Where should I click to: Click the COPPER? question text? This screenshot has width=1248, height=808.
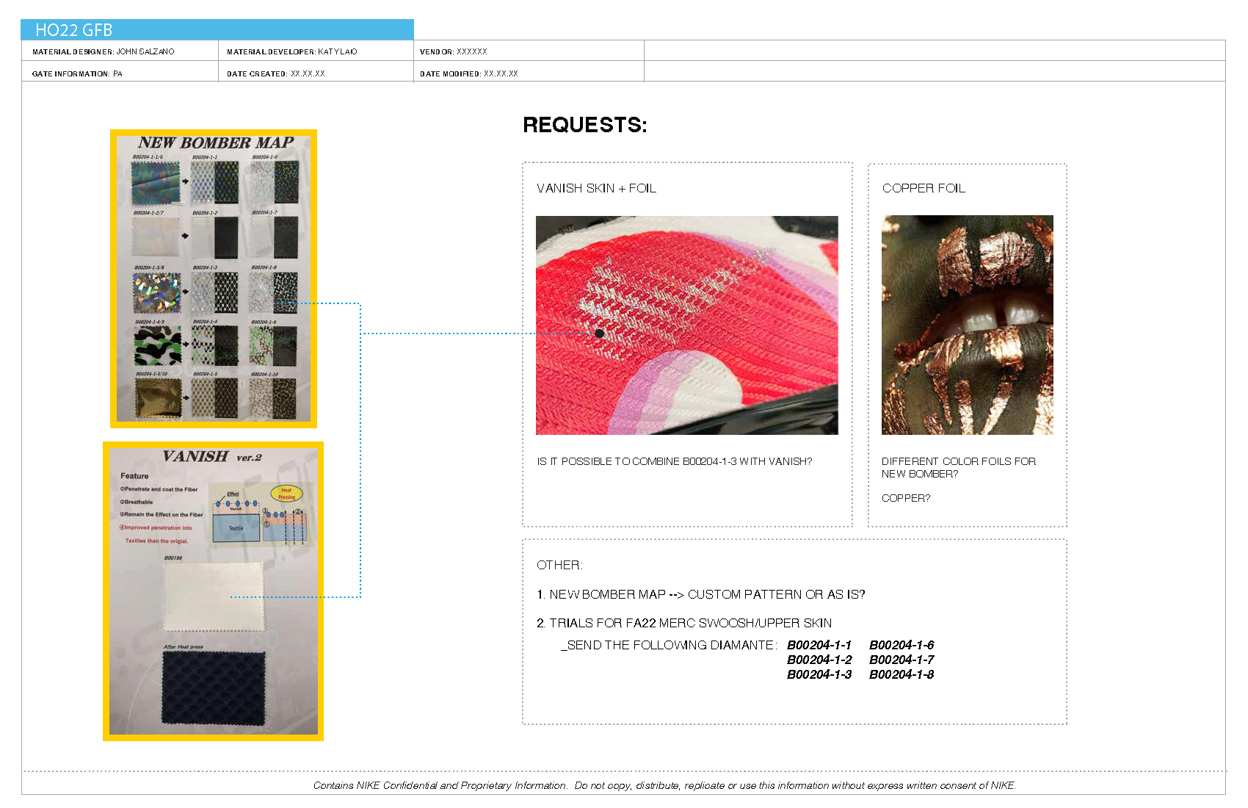(906, 498)
